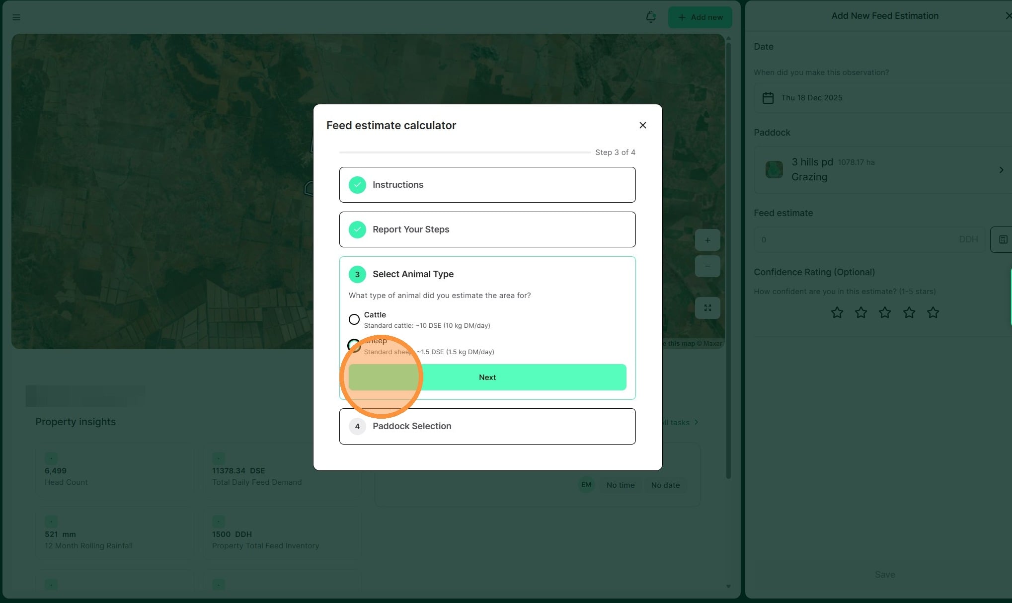Click the notification bell icon
1012x603 pixels.
click(x=650, y=17)
